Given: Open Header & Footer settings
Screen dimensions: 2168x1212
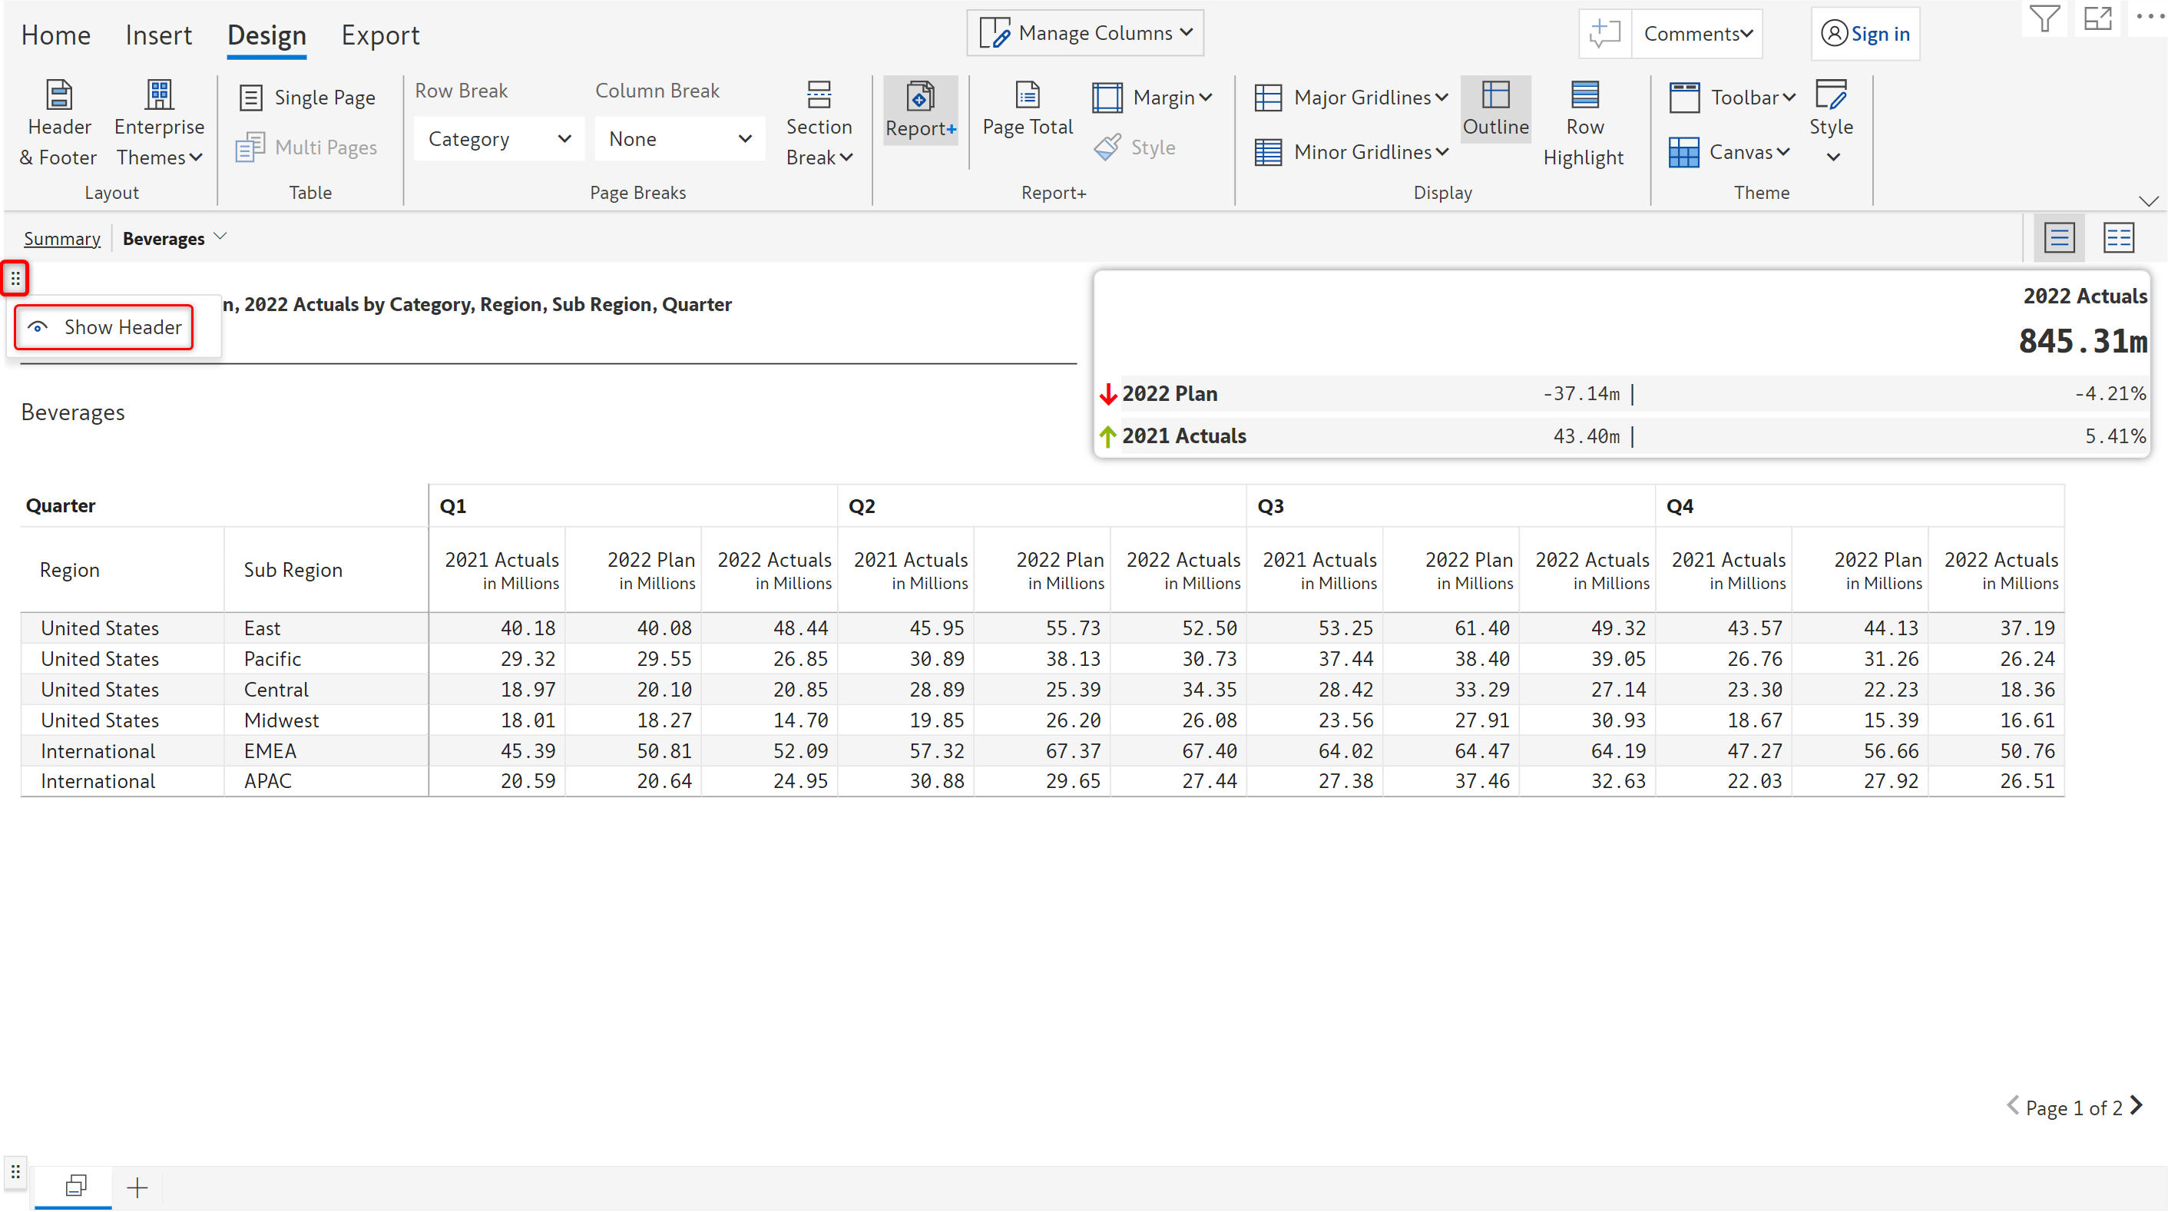Looking at the screenshot, I should pos(58,123).
